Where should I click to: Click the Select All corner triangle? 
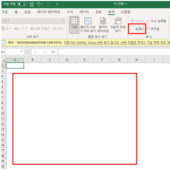[4, 60]
